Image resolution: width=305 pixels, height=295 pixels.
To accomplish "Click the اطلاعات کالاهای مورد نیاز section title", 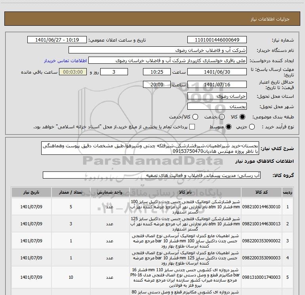I will tap(265, 161).
